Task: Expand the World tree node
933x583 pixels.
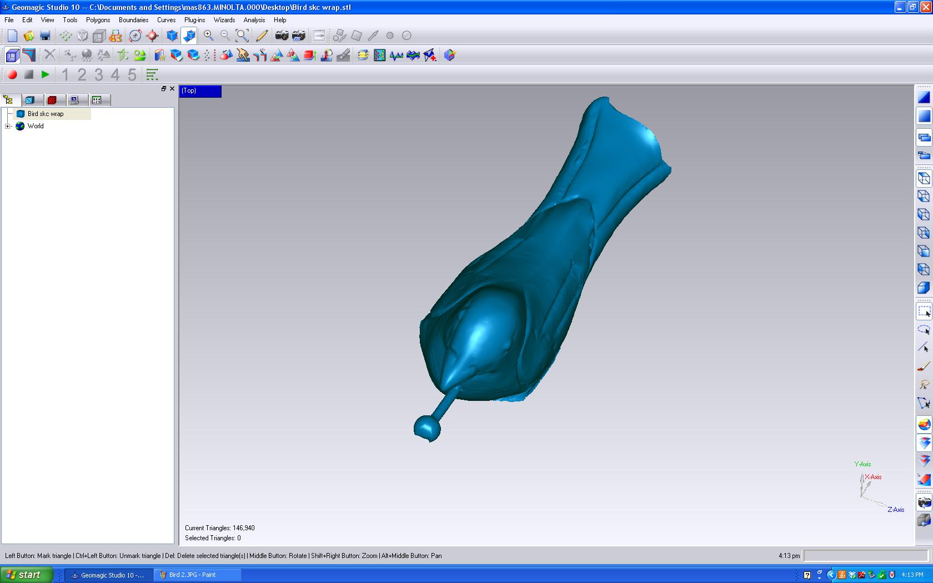Action: point(8,126)
